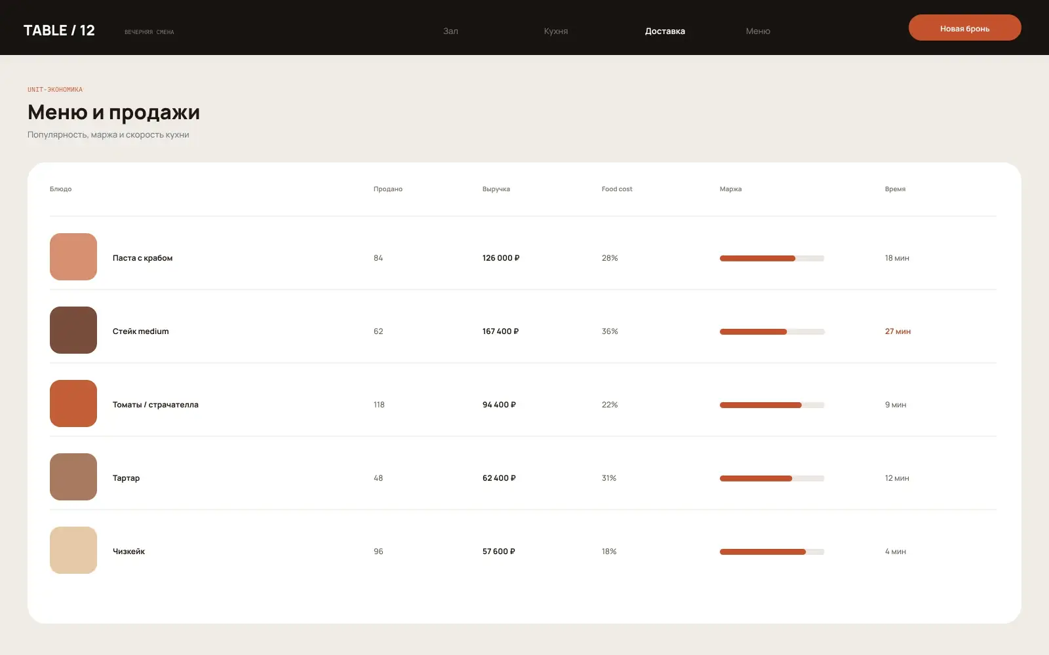1049x655 pixels.
Task: Click the 167 400 ₽ revenue value
Action: (500, 331)
